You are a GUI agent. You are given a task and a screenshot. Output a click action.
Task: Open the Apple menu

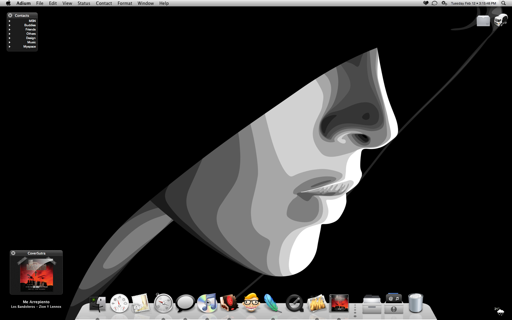[x=8, y=3]
